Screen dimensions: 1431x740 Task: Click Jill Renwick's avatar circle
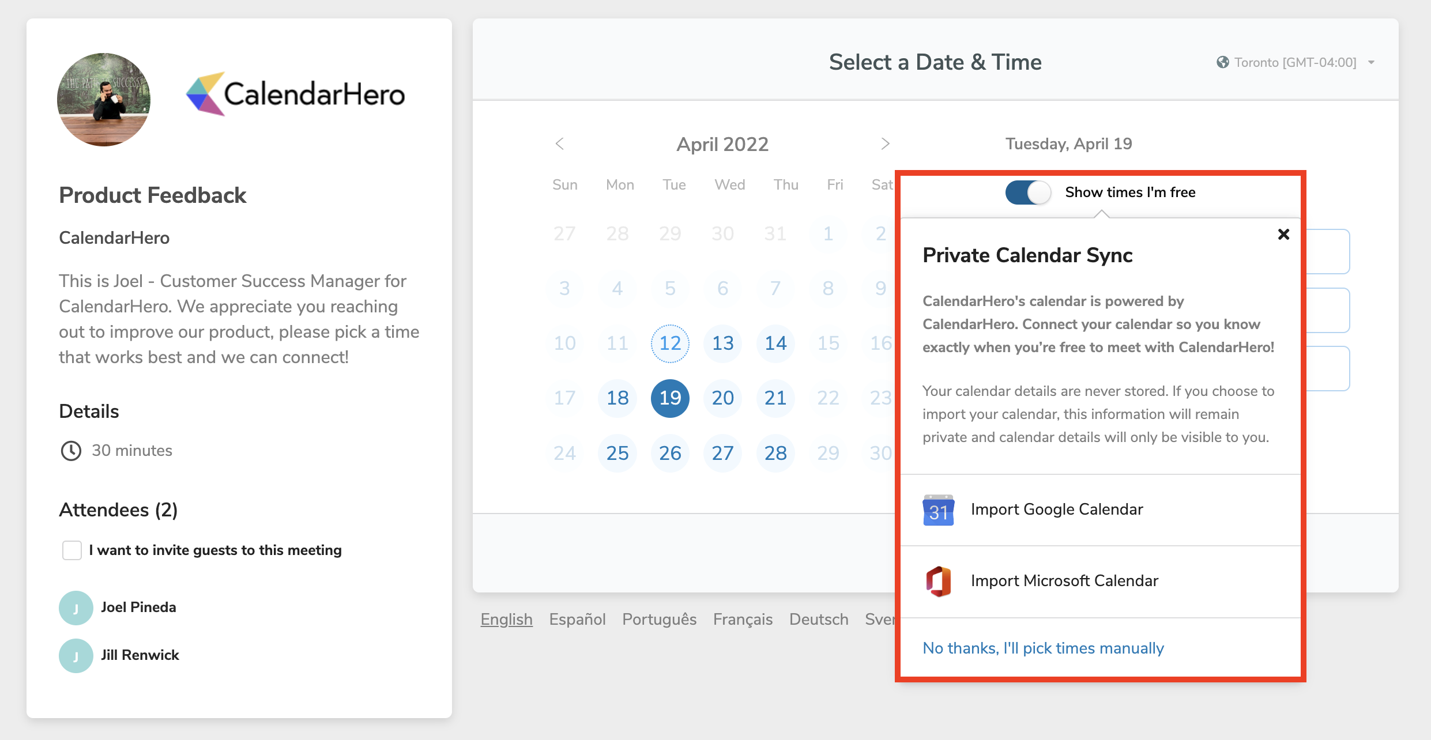pos(76,655)
